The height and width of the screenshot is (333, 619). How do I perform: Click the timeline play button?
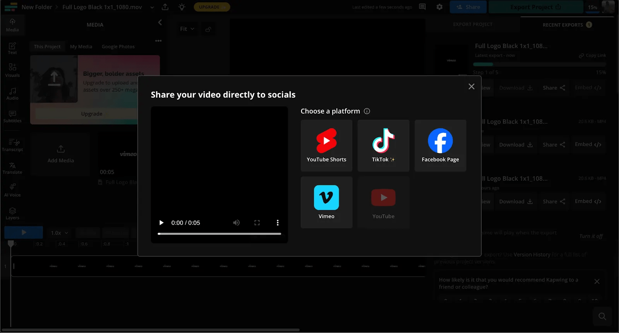(24, 233)
